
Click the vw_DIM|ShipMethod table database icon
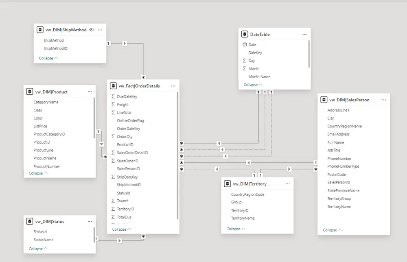[40, 30]
